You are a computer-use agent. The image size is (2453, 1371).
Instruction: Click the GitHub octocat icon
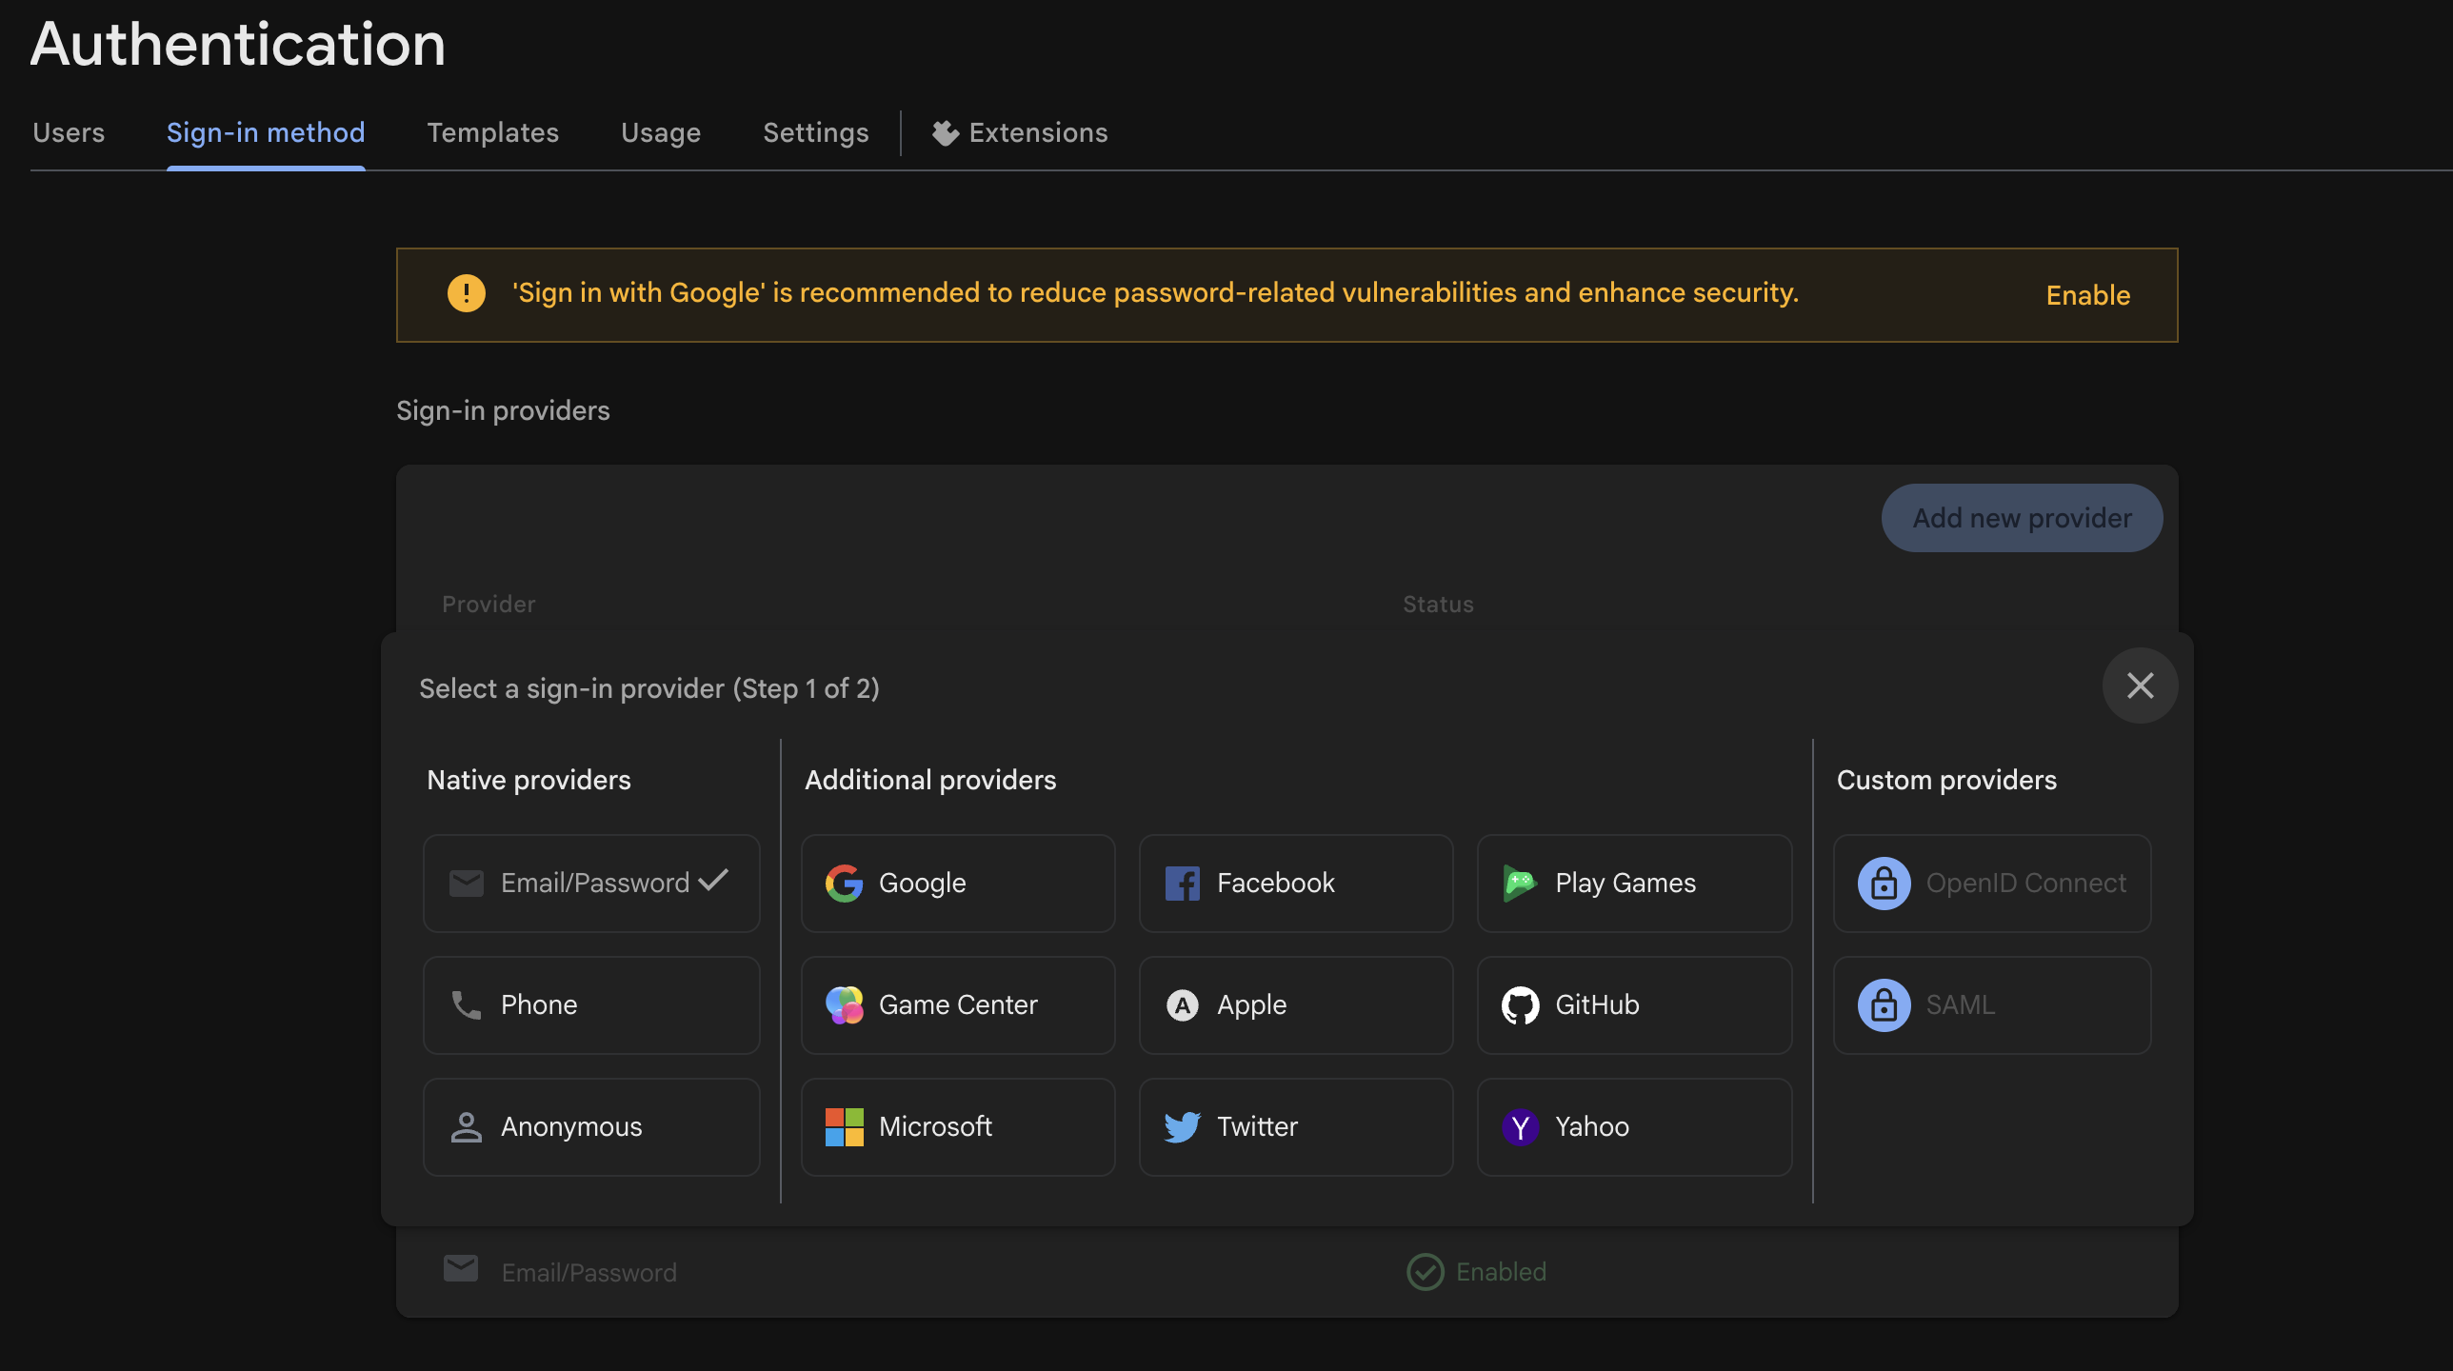point(1520,1005)
